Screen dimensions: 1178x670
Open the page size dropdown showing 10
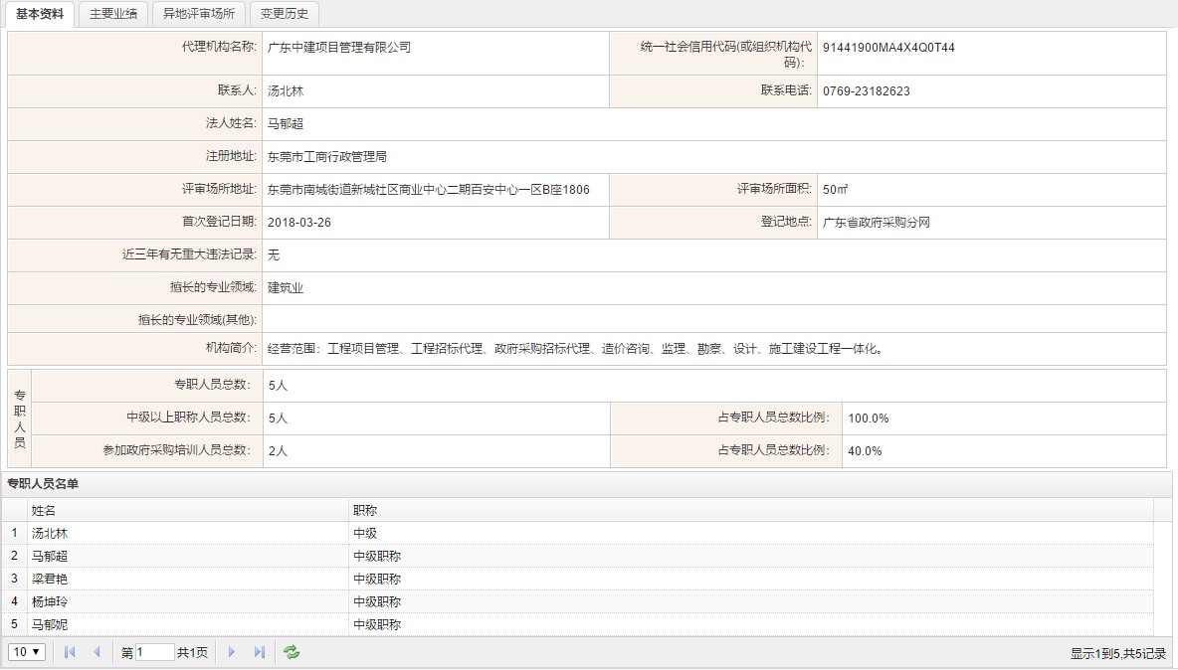27,652
